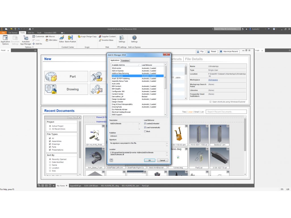Sort by Date Modified
Screen dimensions: 291x218
(50, 162)
